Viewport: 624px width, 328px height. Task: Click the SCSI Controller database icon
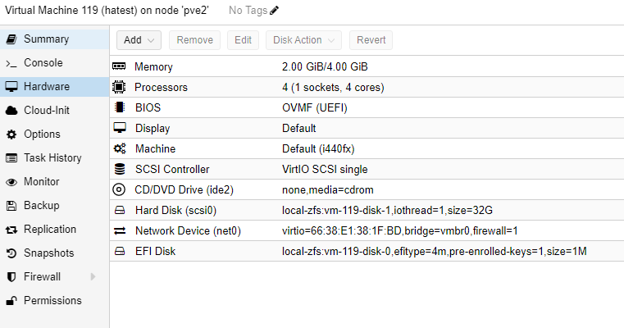click(x=120, y=169)
